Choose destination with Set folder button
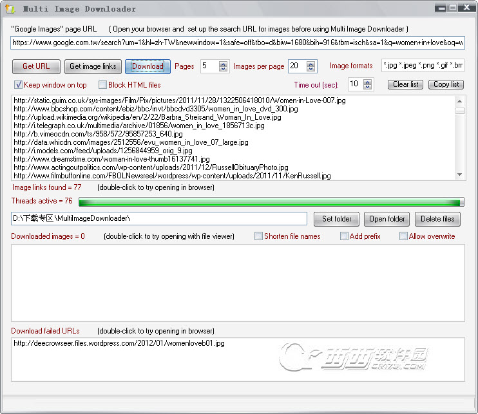Viewport: 478px width, 414px height. [336, 219]
